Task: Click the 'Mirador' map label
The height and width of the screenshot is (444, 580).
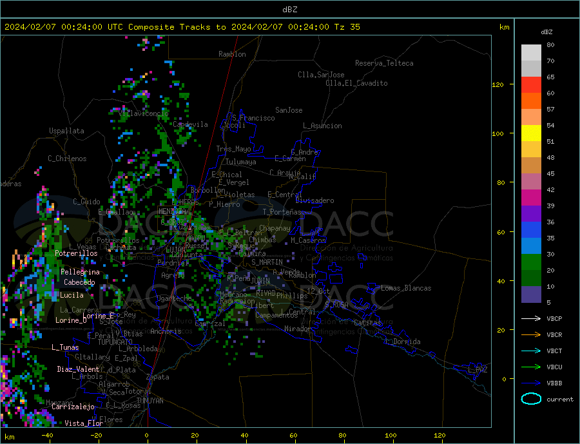Action: [x=298, y=329]
